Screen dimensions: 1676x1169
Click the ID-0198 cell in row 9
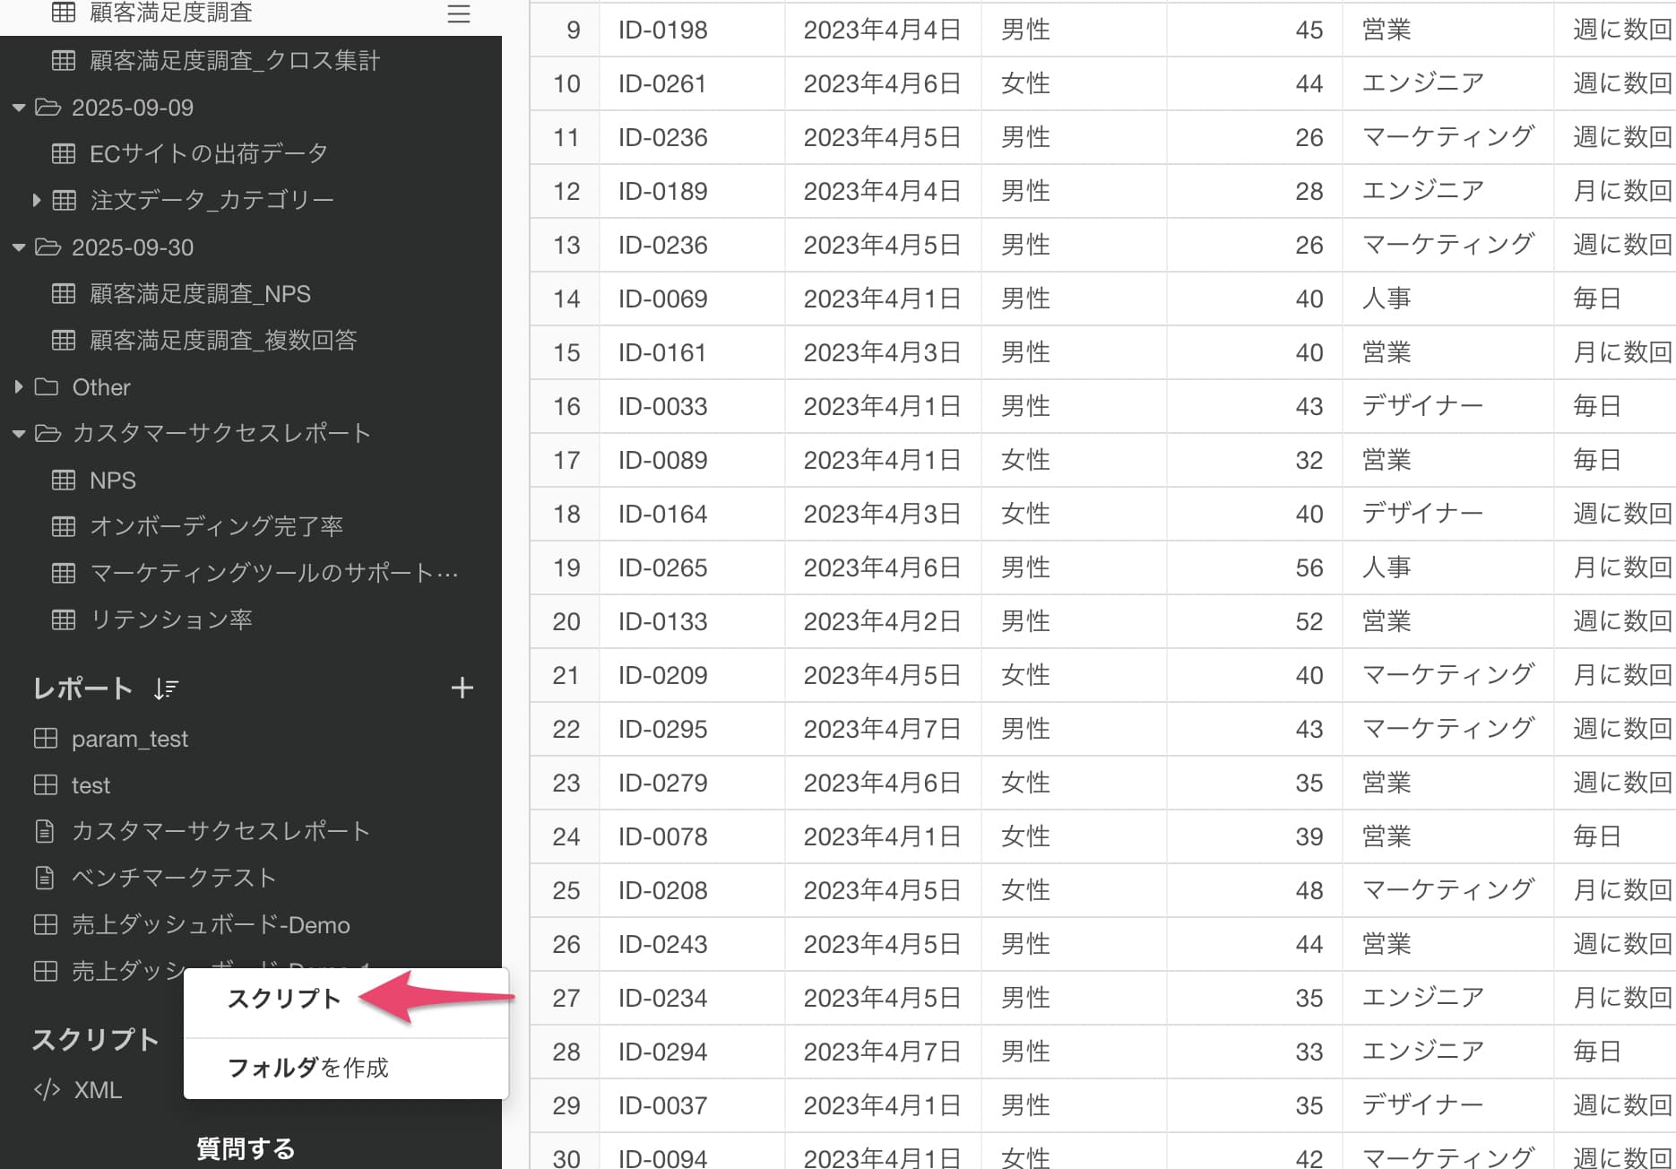[662, 30]
